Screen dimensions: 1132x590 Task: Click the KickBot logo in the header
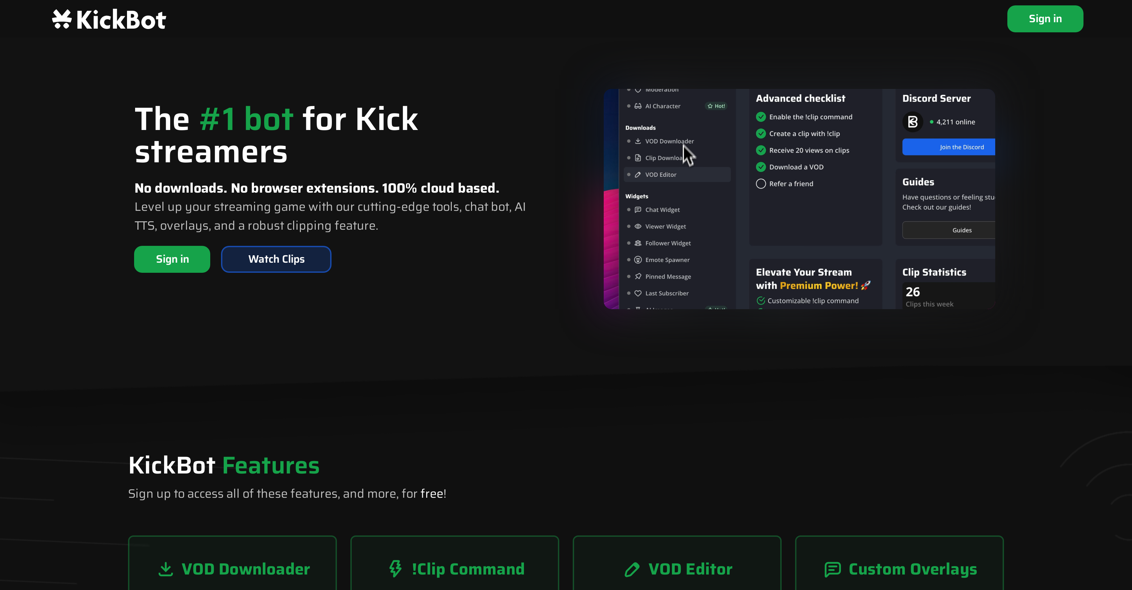tap(109, 19)
